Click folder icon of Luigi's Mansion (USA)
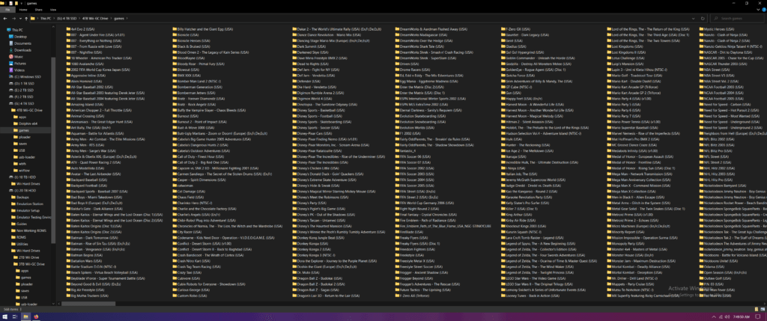The width and height of the screenshot is (767, 321). point(609,64)
